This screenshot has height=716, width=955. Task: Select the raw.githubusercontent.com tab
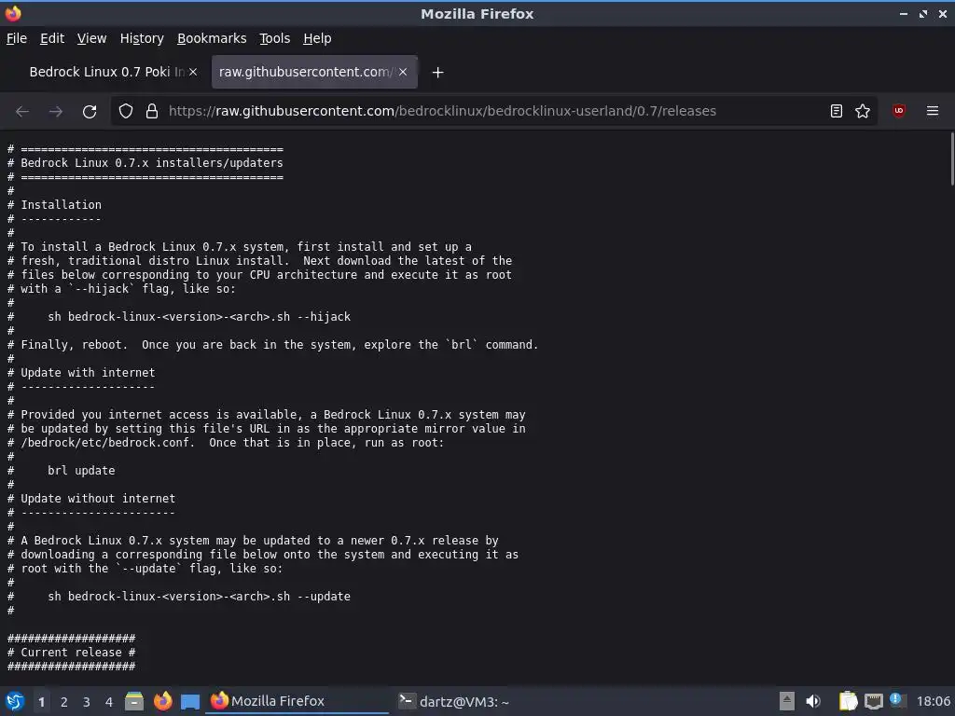point(305,72)
